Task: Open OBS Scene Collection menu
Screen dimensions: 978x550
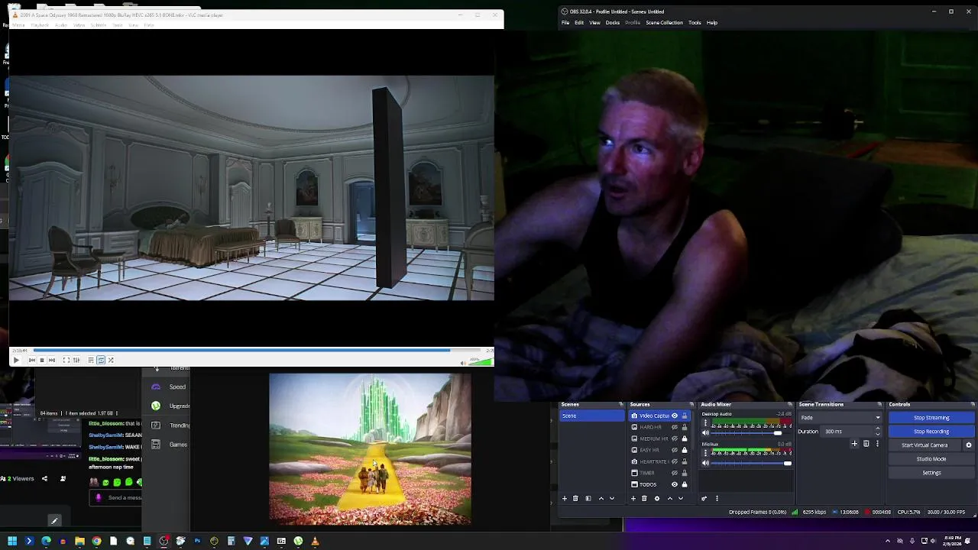Action: click(x=664, y=23)
